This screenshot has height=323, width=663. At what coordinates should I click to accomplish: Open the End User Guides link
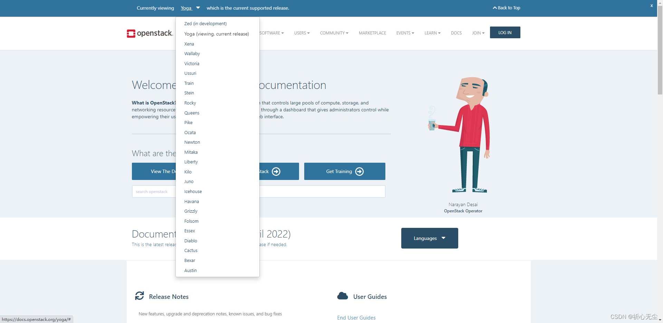pos(356,317)
